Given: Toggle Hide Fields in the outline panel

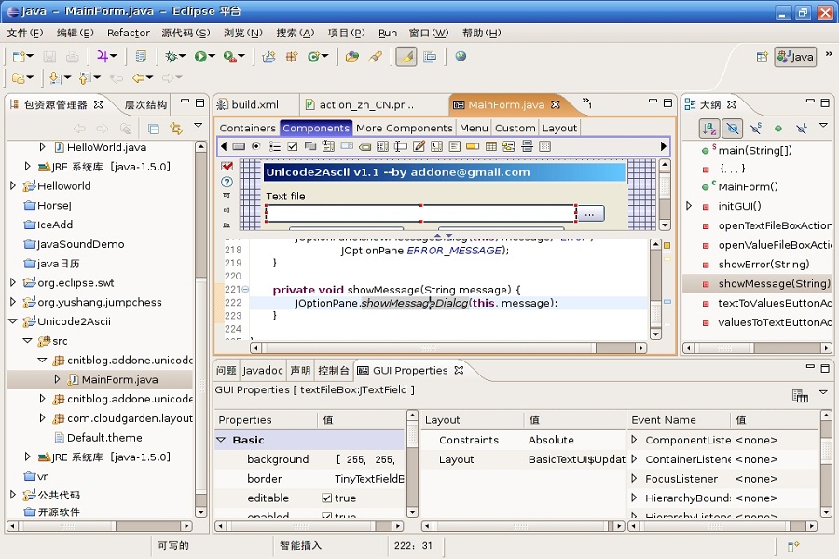Looking at the screenshot, I should [x=733, y=129].
